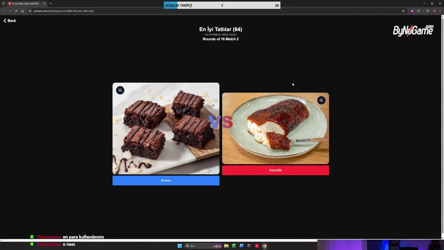The image size is (444, 250).
Task: Zoom into the Brownie image
Action: click(120, 90)
